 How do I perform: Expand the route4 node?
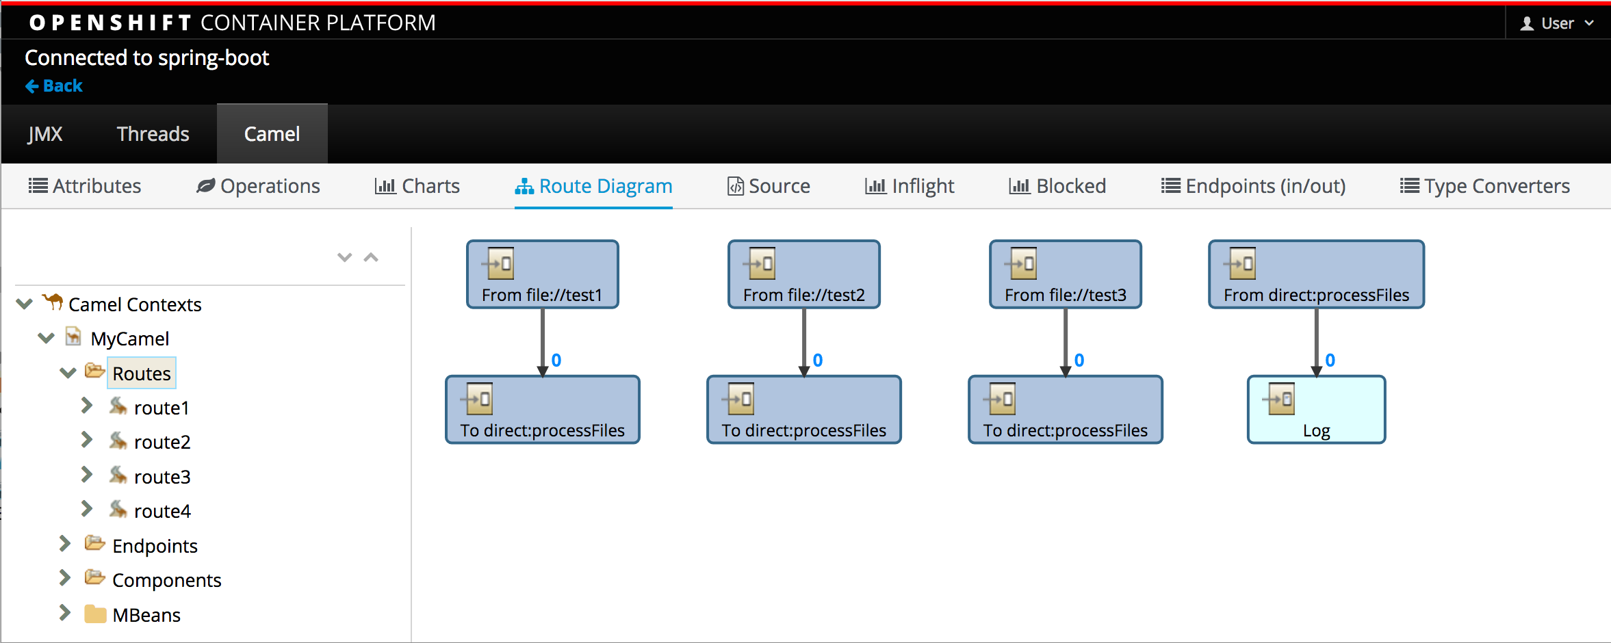(87, 509)
